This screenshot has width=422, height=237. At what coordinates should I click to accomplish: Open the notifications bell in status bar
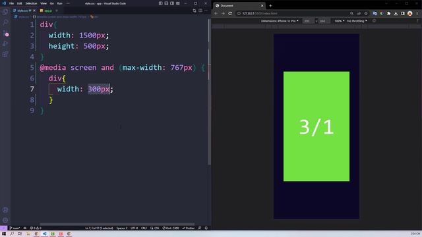pos(206,228)
